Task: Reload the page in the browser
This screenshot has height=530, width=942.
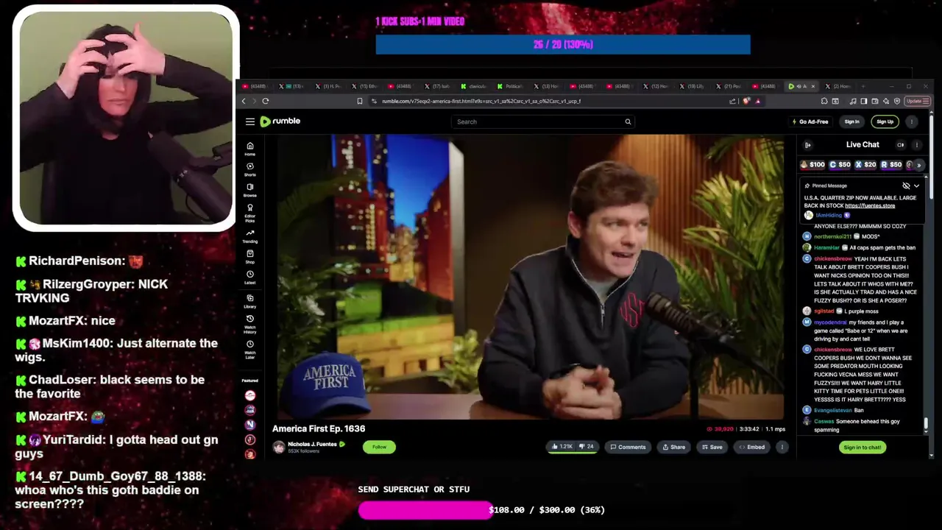Action: coord(266,101)
